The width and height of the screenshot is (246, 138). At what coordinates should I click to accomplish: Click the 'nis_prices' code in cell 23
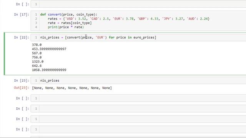[50, 80]
